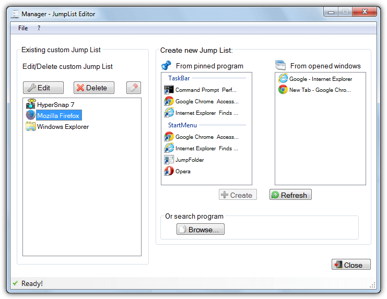Select HyperSnap 7 camera icon
Image resolution: width=387 pixels, height=299 pixels.
31,104
